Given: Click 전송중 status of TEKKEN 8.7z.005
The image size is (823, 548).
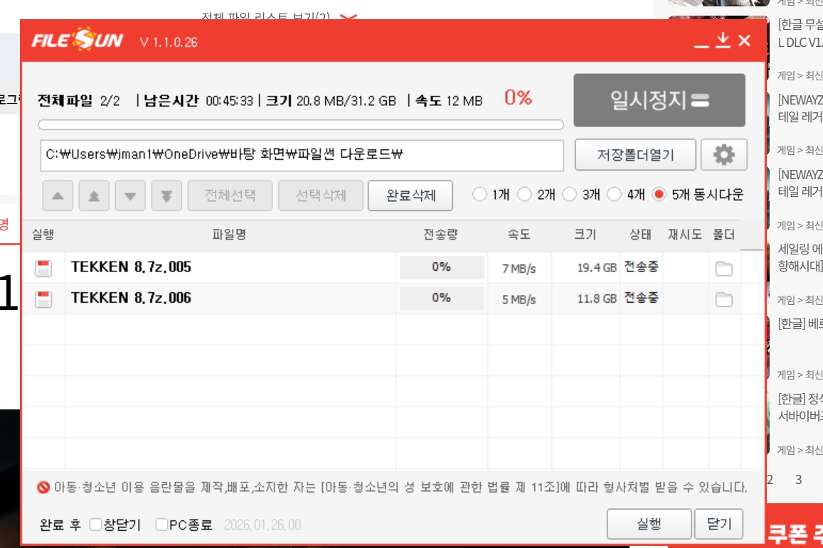Looking at the screenshot, I should (x=641, y=267).
